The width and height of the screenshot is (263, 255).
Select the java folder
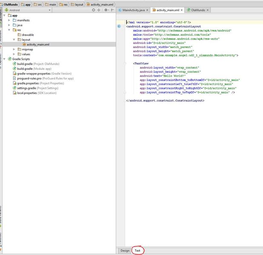coord(17,25)
